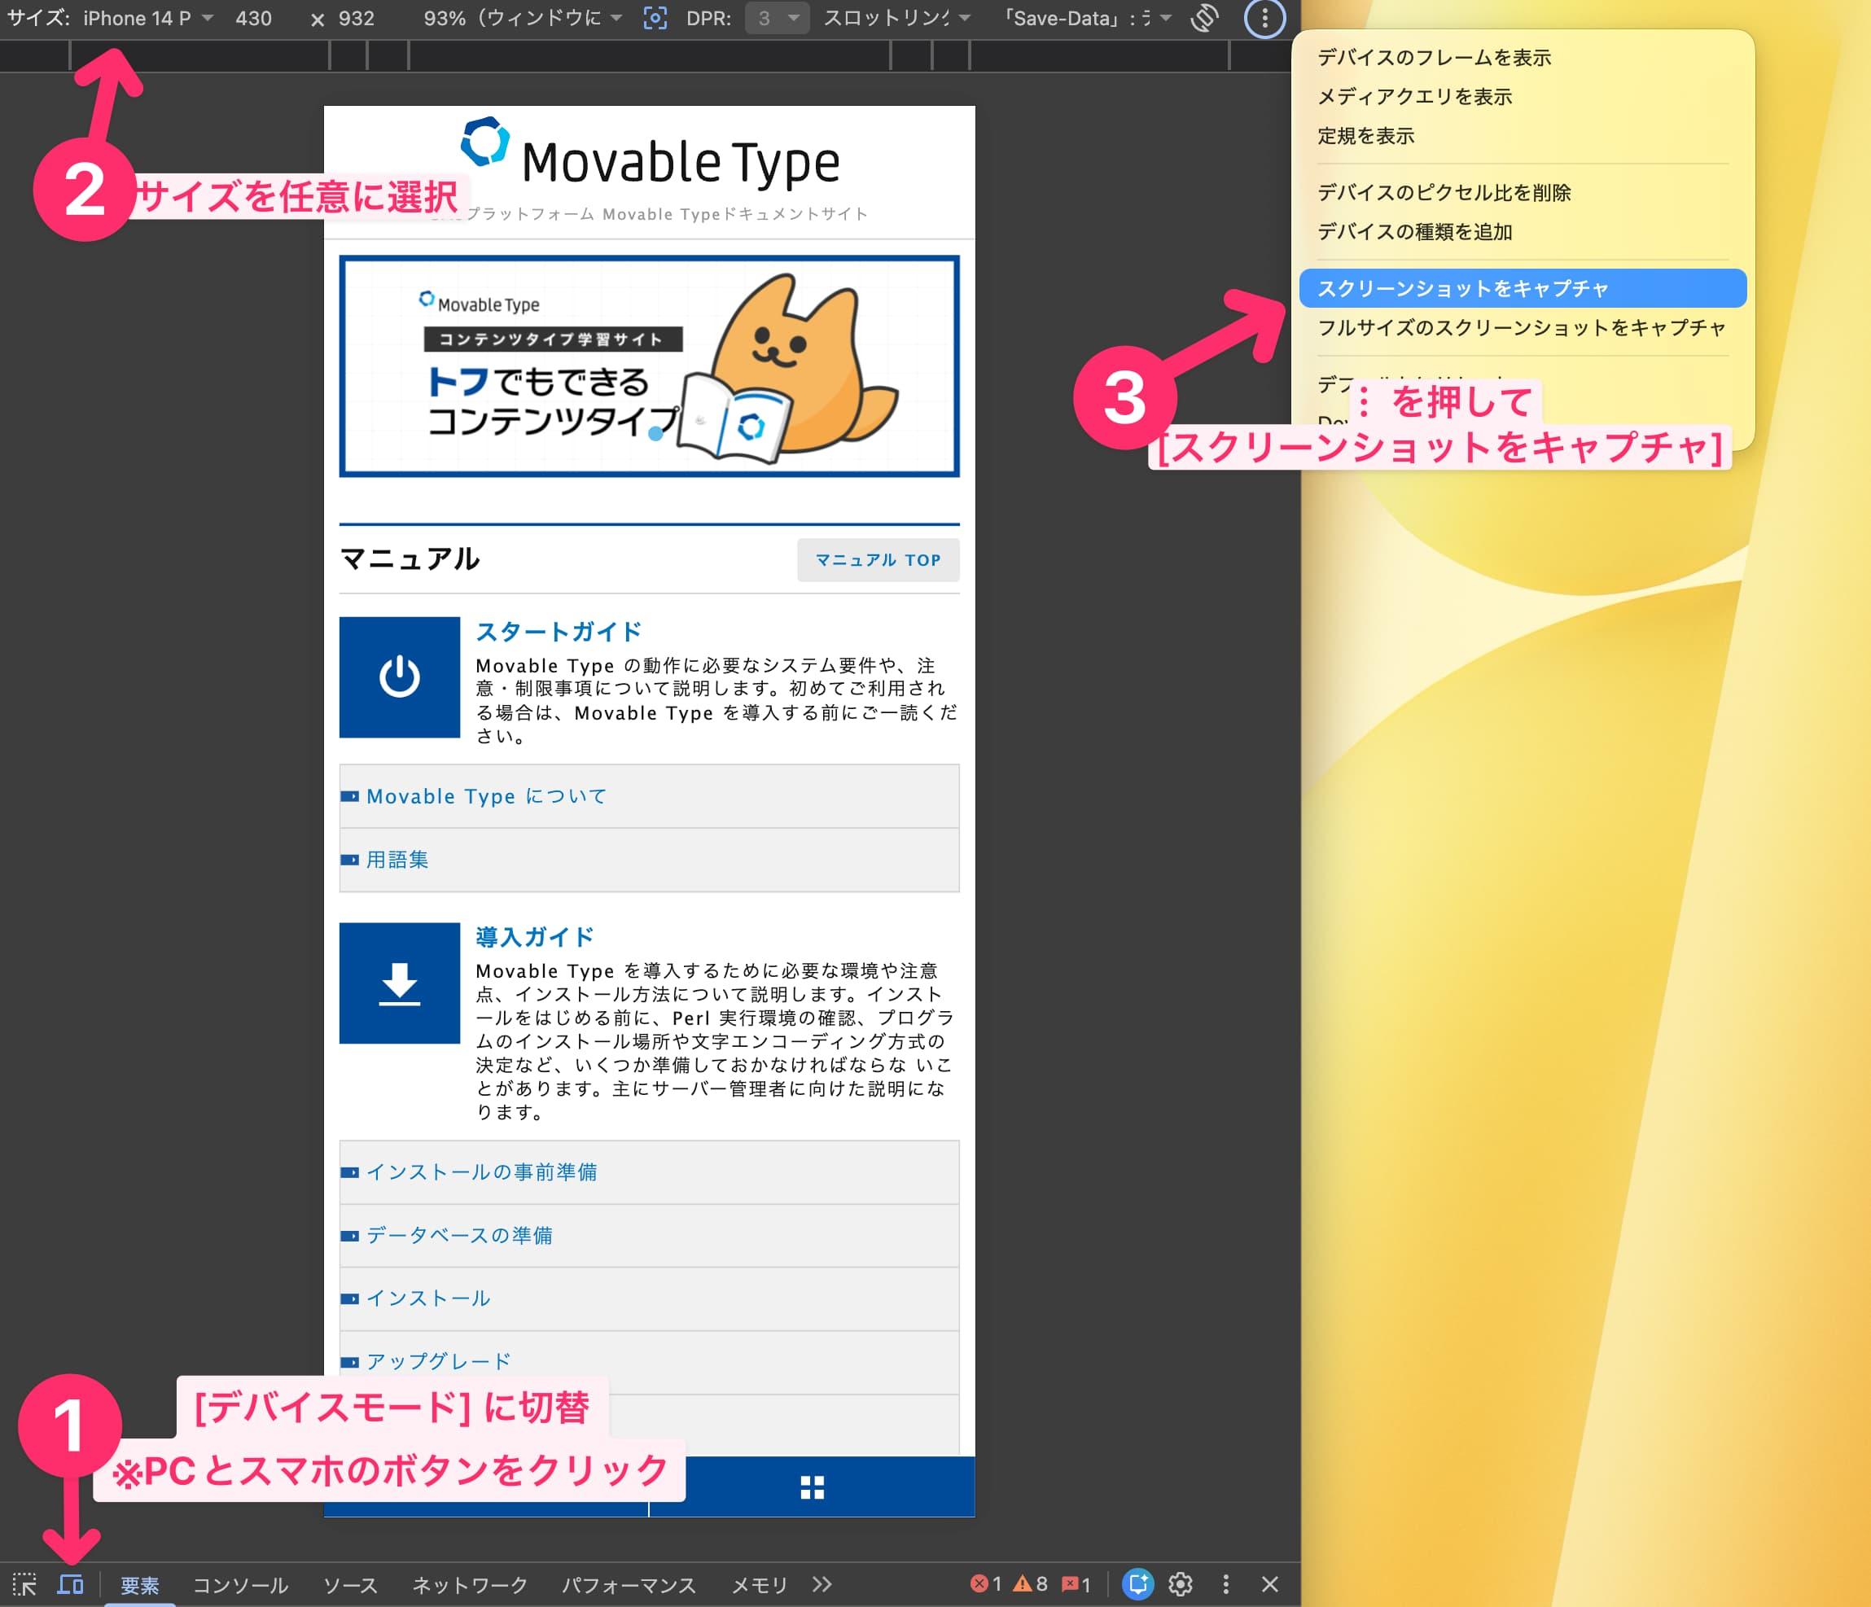The width and height of the screenshot is (1871, 1607).
Task: Open the 導入ガイド heading link
Action: [535, 937]
